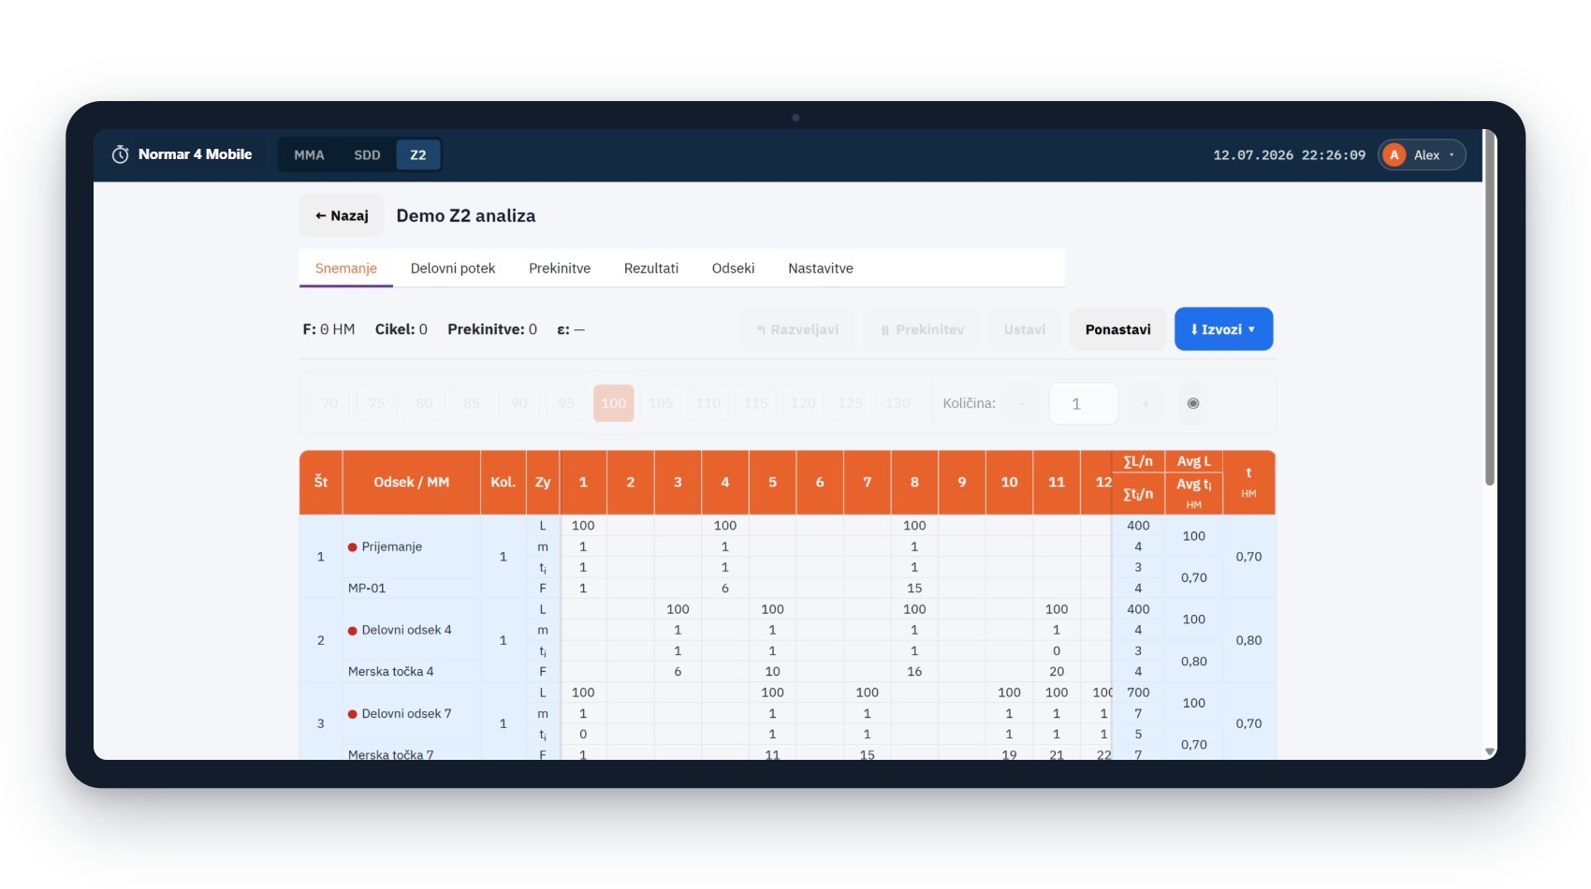1591x889 pixels.
Task: Open the Delovni potek tab
Action: coord(453,269)
